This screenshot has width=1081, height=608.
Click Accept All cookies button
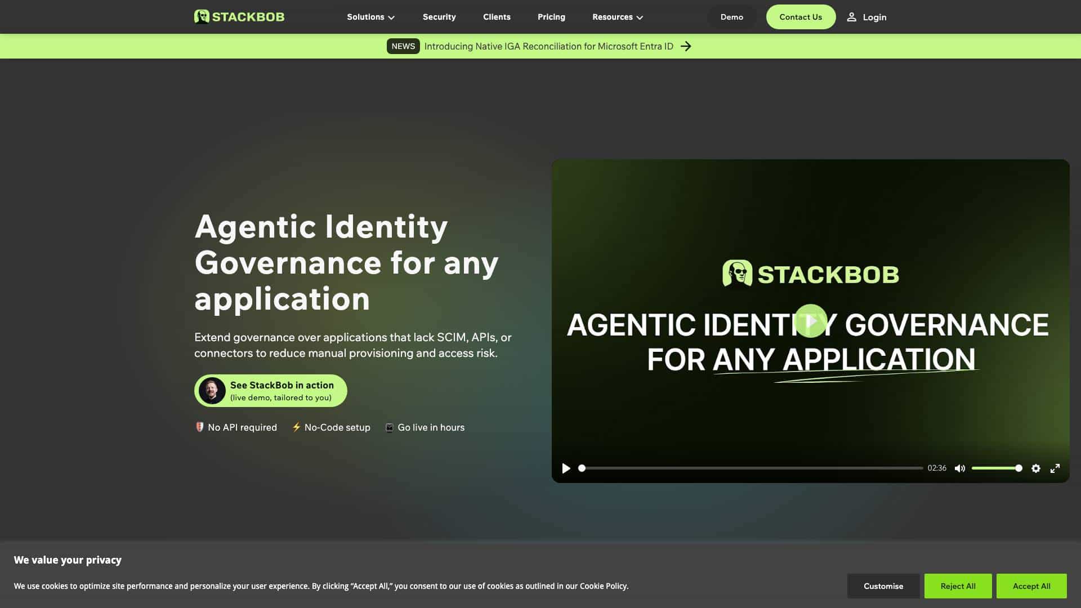click(1031, 586)
